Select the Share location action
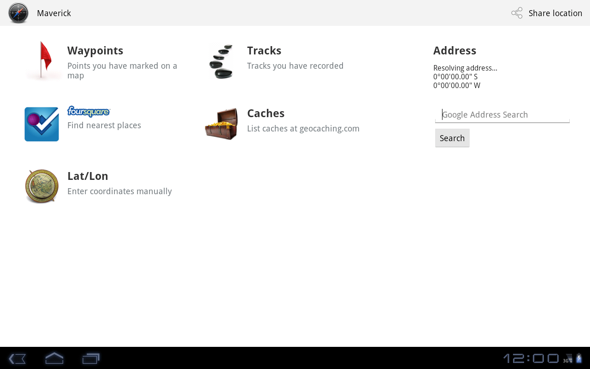Image resolution: width=590 pixels, height=369 pixels. [547, 13]
